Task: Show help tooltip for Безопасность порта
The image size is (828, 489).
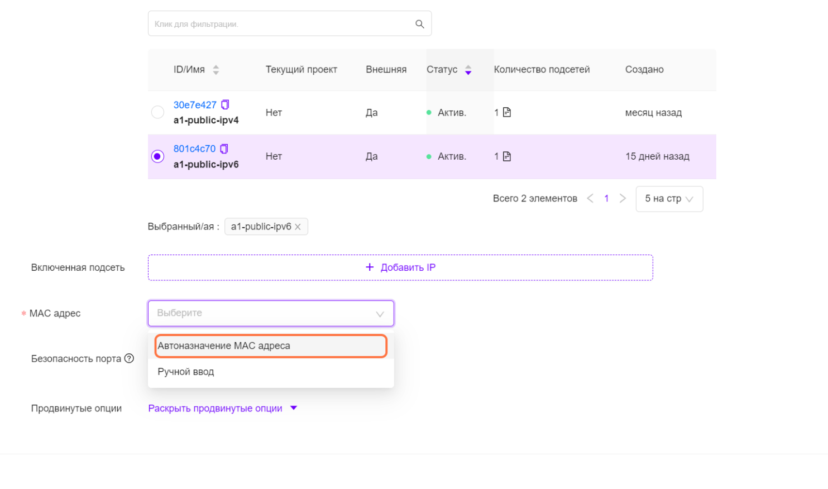Action: point(129,358)
